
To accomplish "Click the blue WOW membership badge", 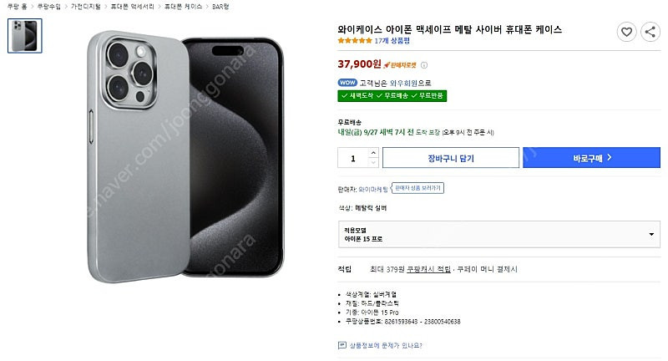I will [347, 82].
